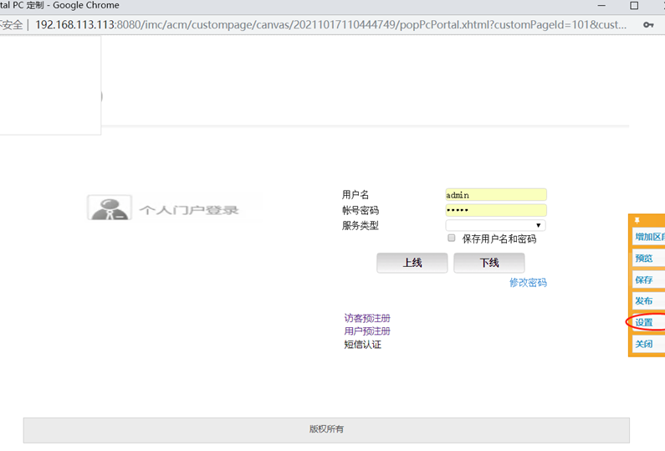Select 发布 in the side panel
The image size is (665, 451).
(644, 301)
